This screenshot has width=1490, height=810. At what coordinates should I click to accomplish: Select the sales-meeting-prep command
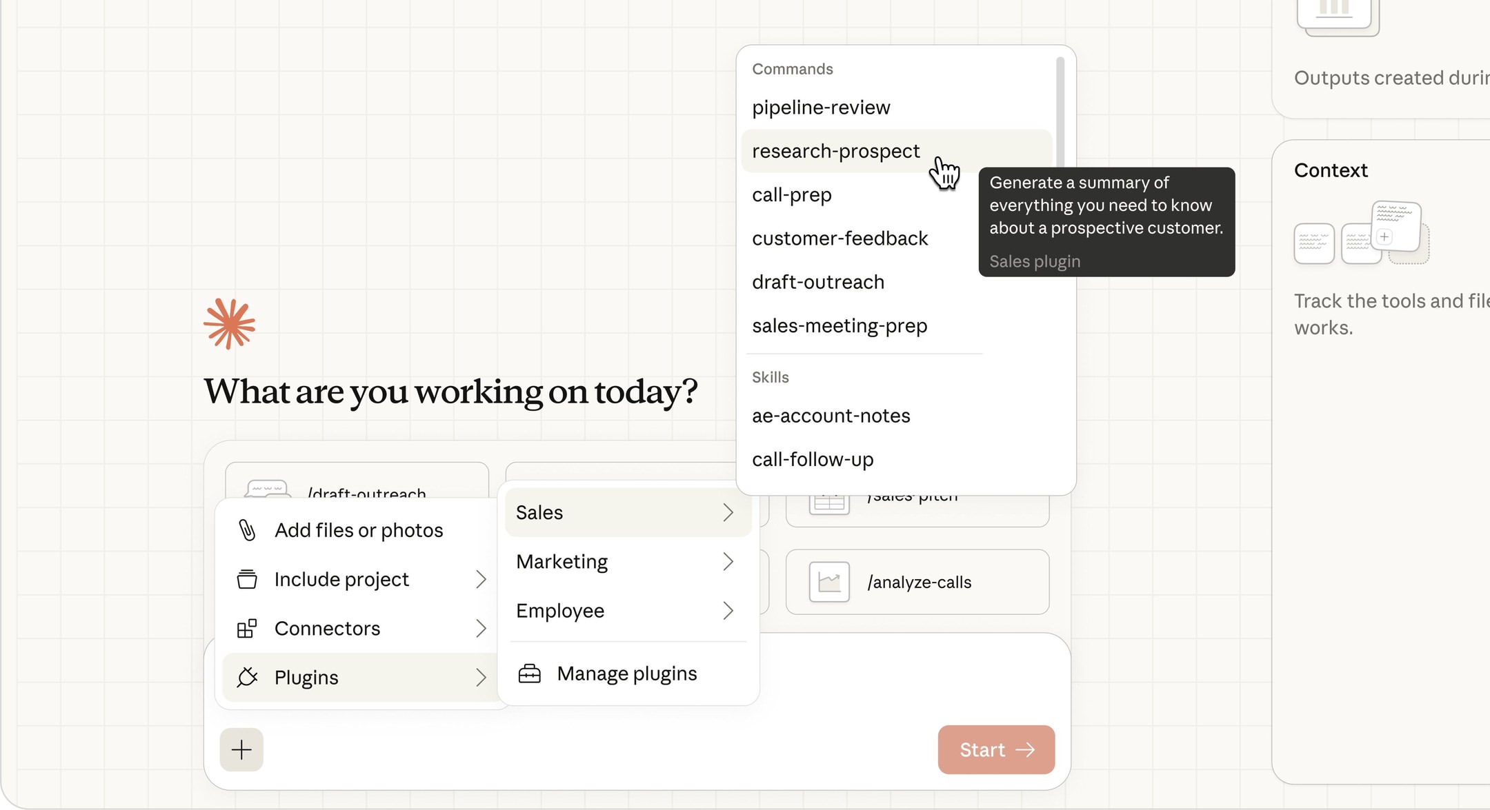839,325
